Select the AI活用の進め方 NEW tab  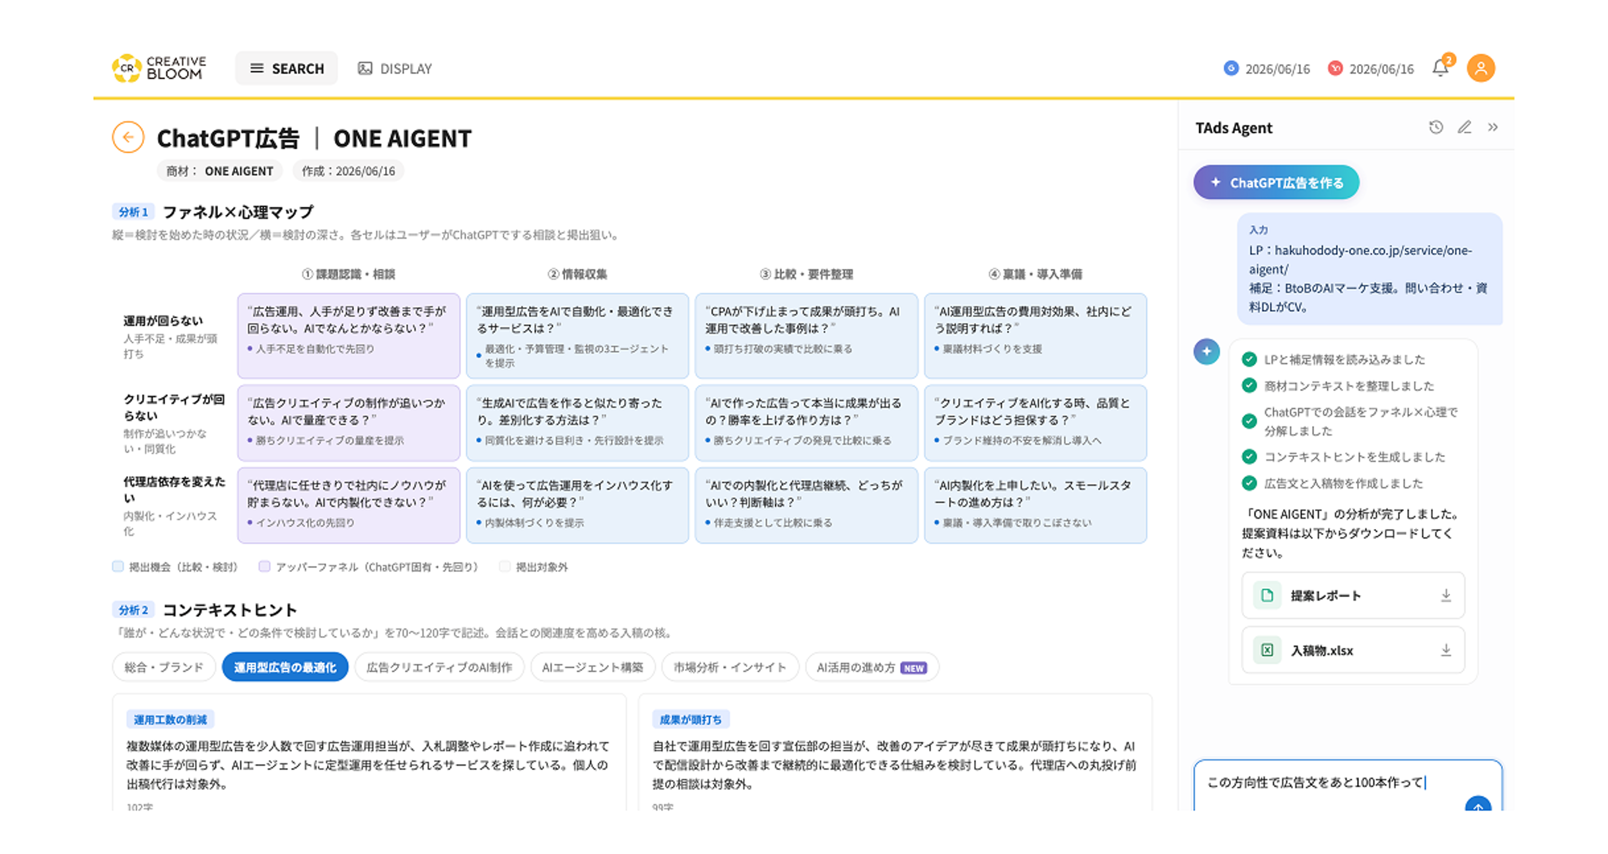[872, 667]
